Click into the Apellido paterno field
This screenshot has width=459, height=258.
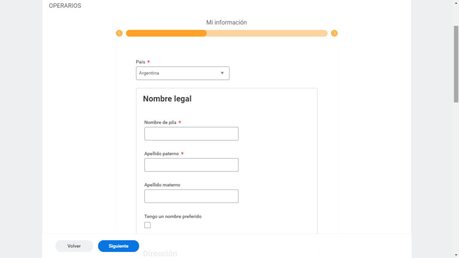(x=191, y=165)
